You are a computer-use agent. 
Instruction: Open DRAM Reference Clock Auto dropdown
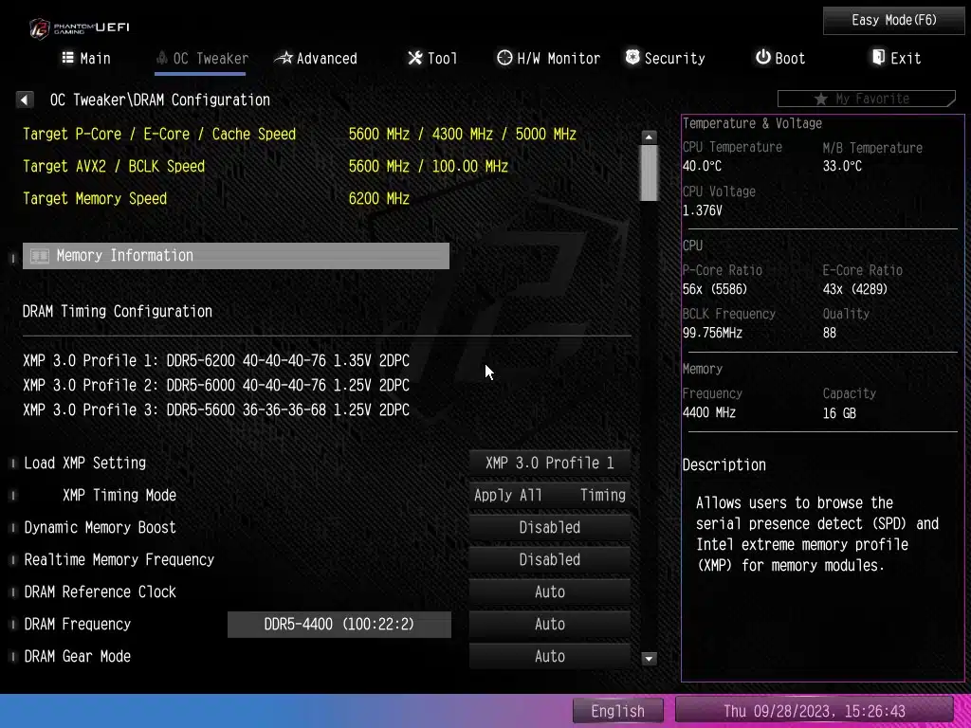click(x=549, y=591)
